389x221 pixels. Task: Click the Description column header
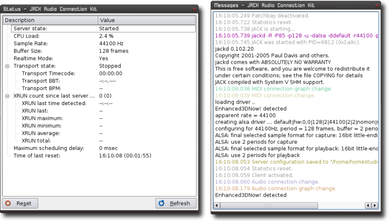[51, 20]
